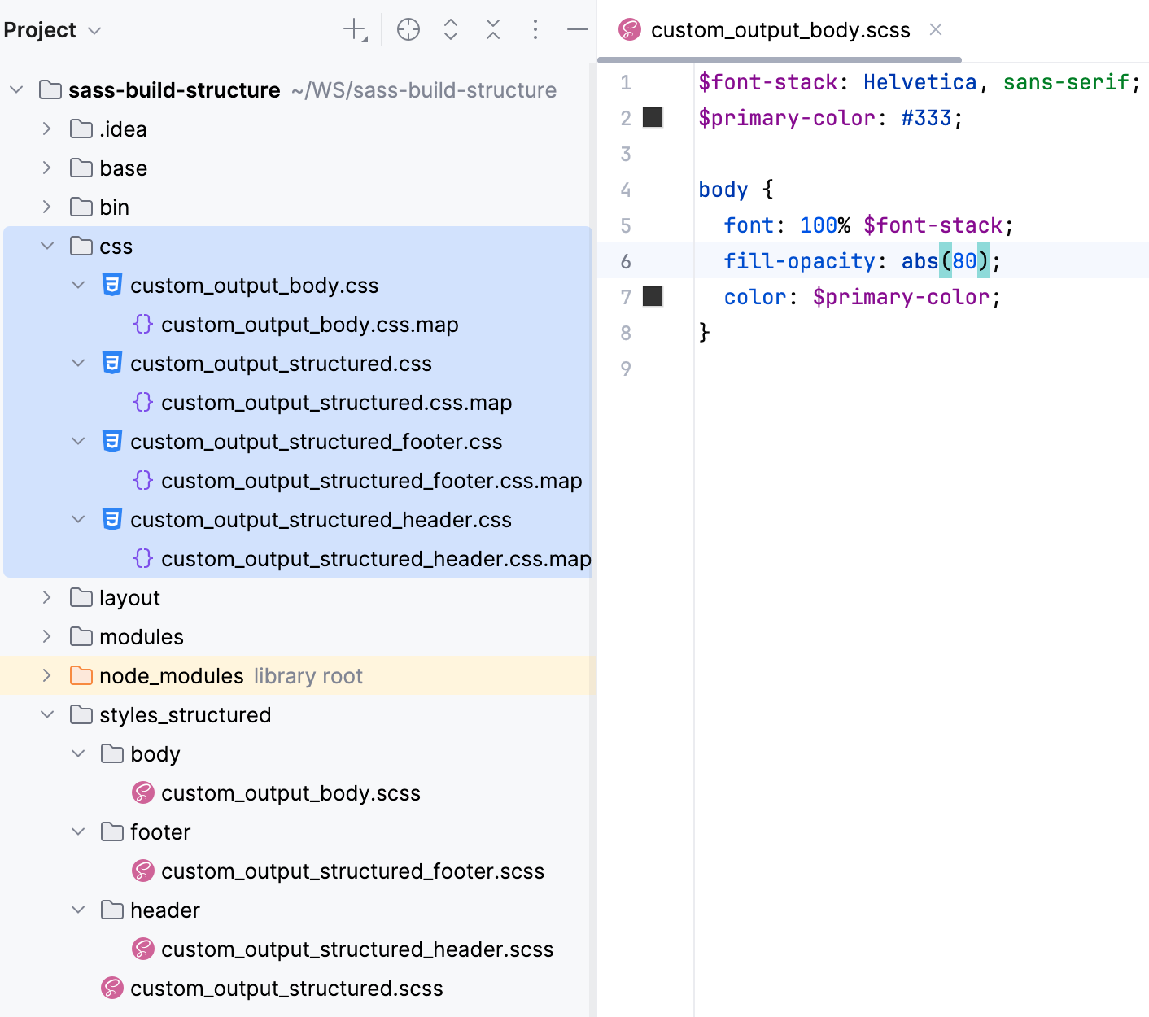
Task: Click the orange node_modules library root folder icon
Action: point(81,675)
